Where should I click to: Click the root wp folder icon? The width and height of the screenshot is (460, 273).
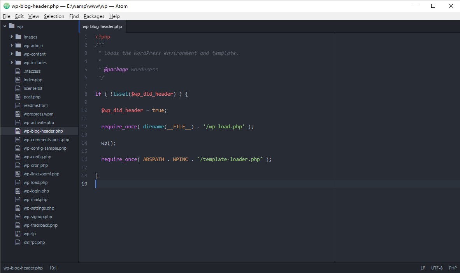click(11, 26)
